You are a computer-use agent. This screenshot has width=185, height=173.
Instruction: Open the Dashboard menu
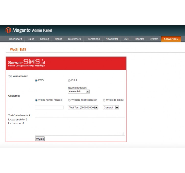pos(16,39)
